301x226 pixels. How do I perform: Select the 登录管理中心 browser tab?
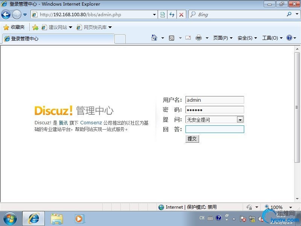click(x=58, y=39)
